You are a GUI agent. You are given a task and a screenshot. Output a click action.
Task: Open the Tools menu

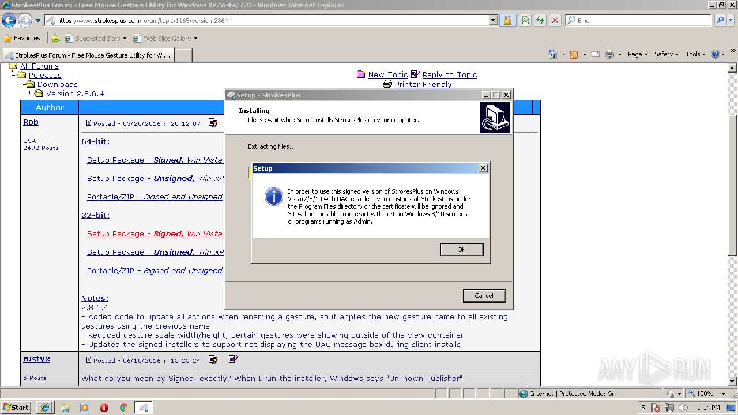pos(696,54)
